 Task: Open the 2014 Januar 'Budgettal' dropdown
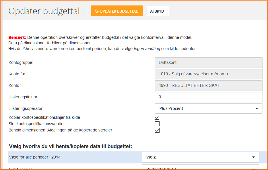tap(200, 168)
